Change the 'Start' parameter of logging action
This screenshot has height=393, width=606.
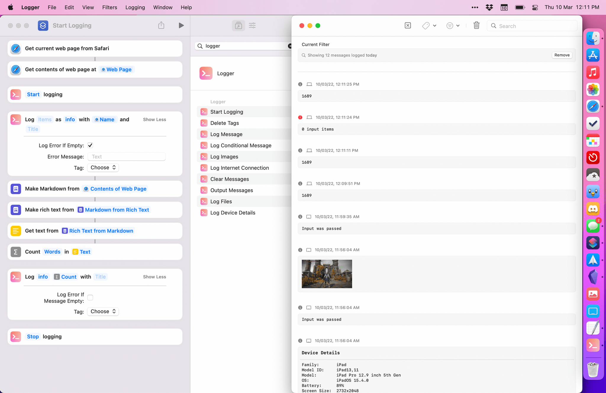pos(33,95)
